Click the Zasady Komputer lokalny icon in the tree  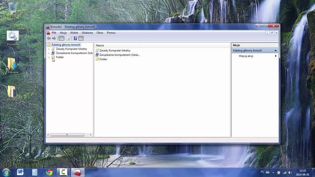pyautogui.click(x=53, y=49)
